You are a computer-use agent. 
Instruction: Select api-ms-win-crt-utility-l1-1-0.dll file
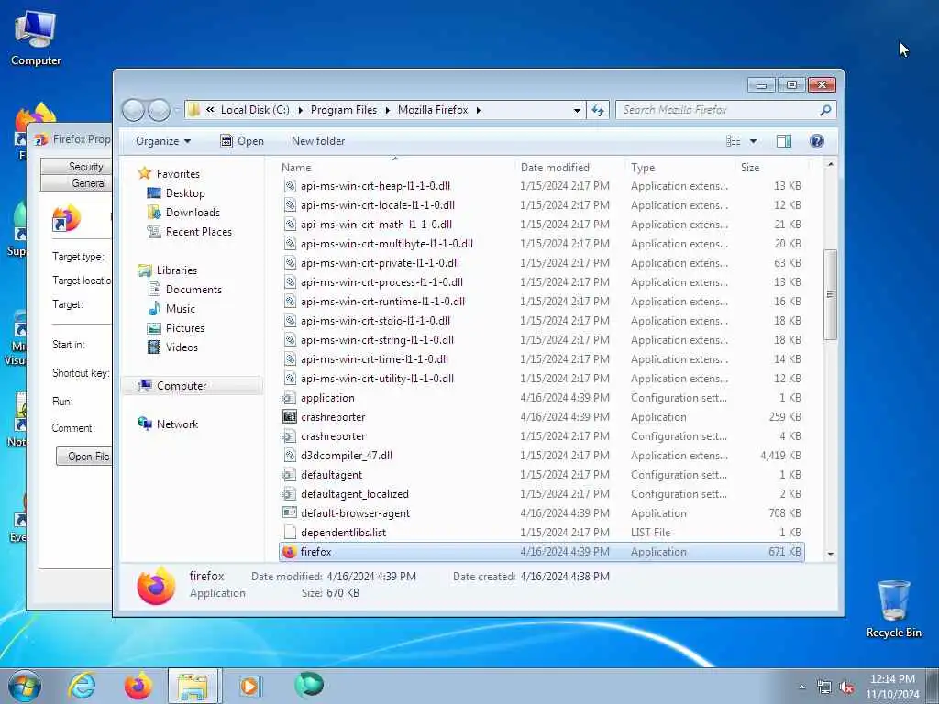[x=377, y=379]
